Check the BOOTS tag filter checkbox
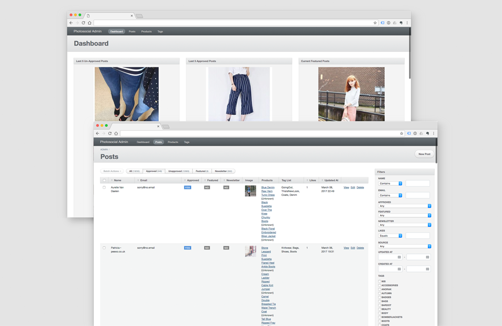The image size is (502, 326). (x=380, y=321)
